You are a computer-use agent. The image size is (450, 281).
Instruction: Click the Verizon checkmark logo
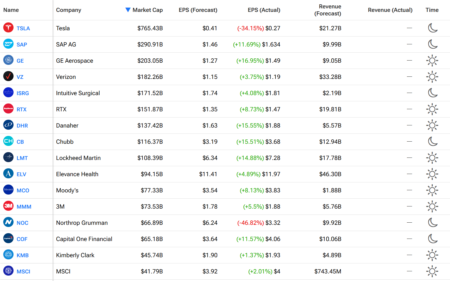[8, 76]
